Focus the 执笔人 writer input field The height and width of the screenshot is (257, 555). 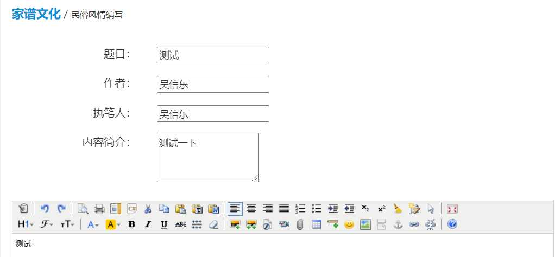[213, 113]
